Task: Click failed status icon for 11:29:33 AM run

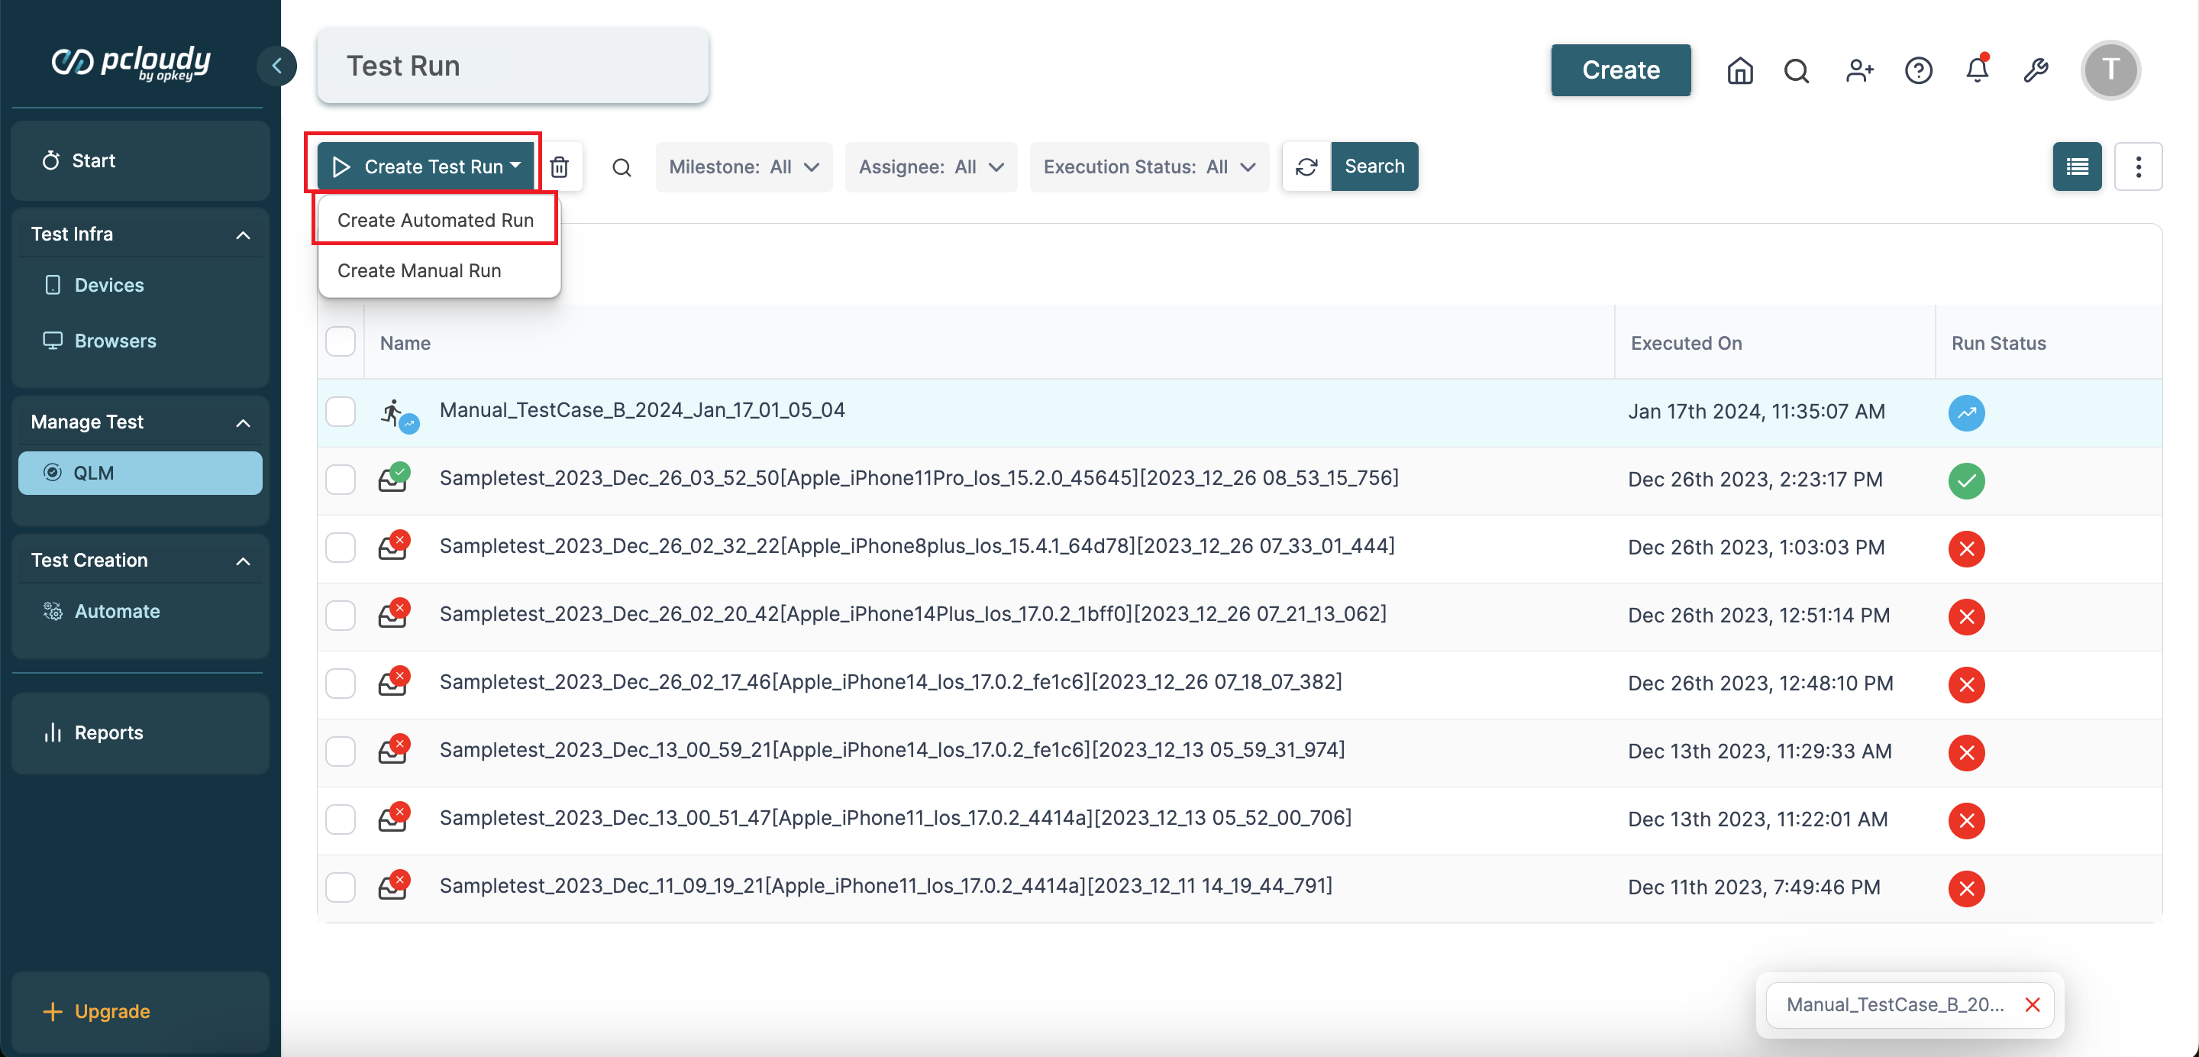Action: [1966, 753]
